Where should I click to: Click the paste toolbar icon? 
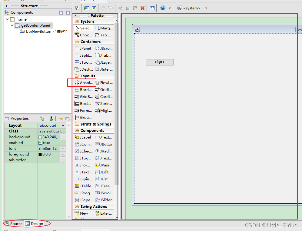coord(135,8)
